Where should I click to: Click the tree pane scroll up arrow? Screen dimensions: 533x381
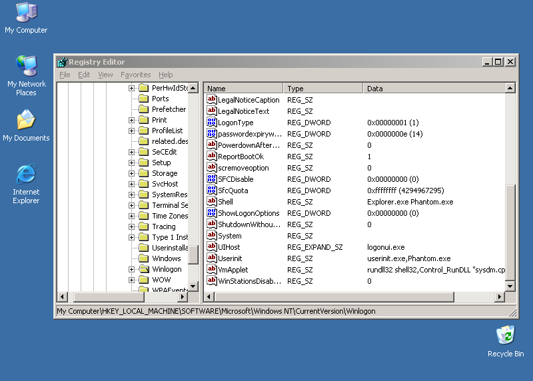[x=193, y=88]
